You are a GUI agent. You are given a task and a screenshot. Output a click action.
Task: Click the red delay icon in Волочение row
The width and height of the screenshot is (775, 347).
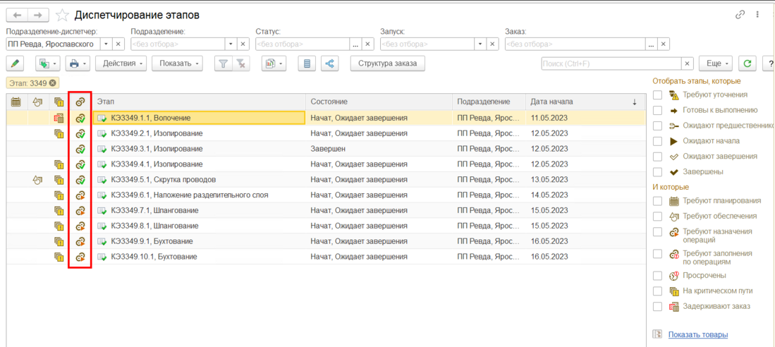click(x=59, y=118)
